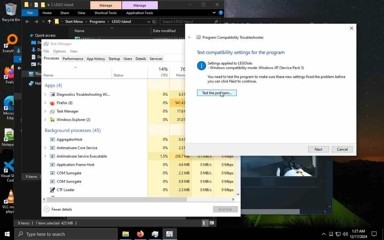Viewport: 384px width, 240px height.
Task: Open notification center in system tray
Action: [x=374, y=234]
